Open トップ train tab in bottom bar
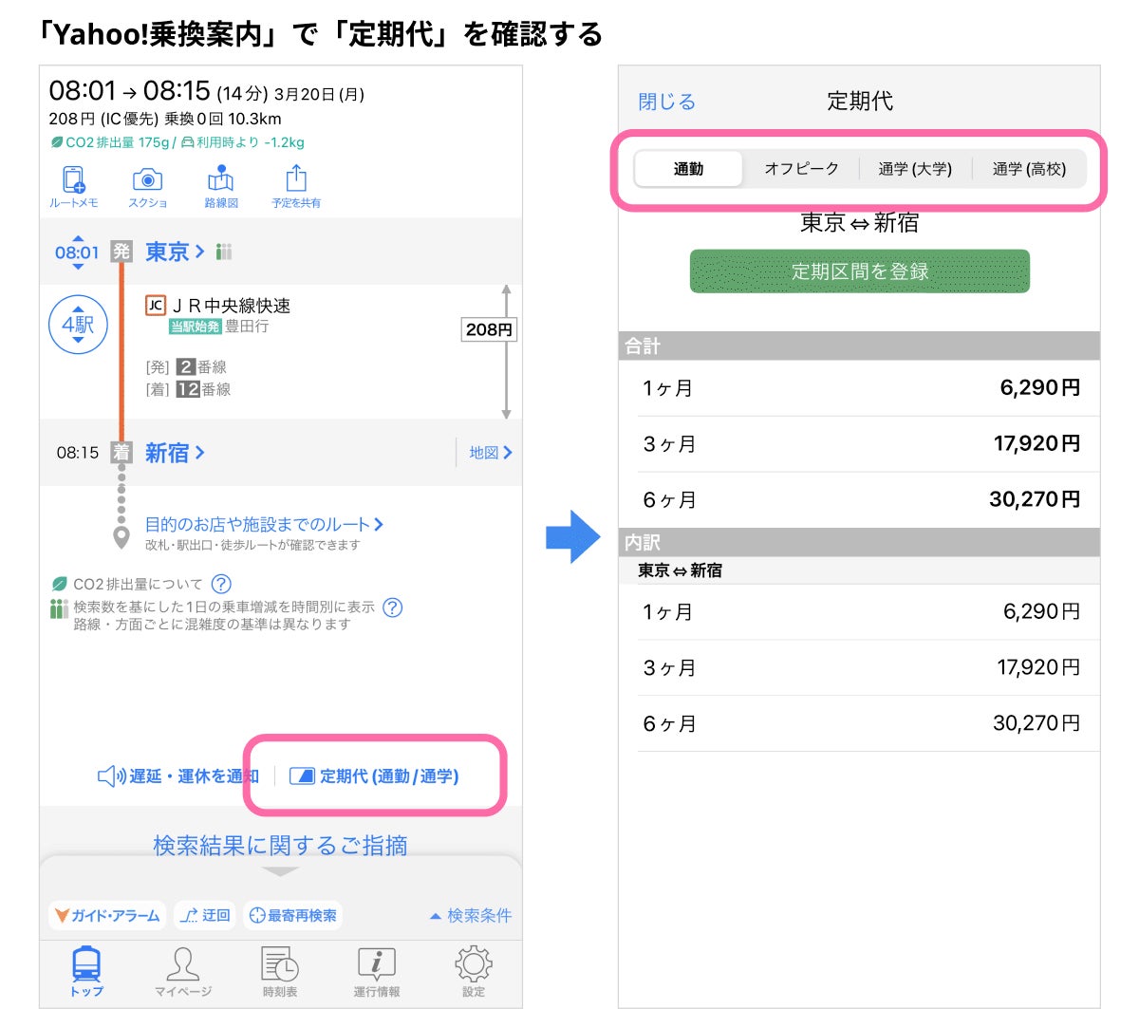Viewport: 1139px width, 1009px height. [x=86, y=971]
